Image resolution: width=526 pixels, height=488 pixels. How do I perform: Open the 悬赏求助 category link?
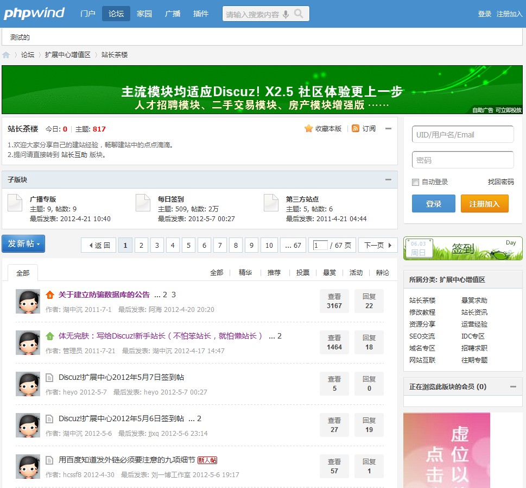click(x=474, y=301)
